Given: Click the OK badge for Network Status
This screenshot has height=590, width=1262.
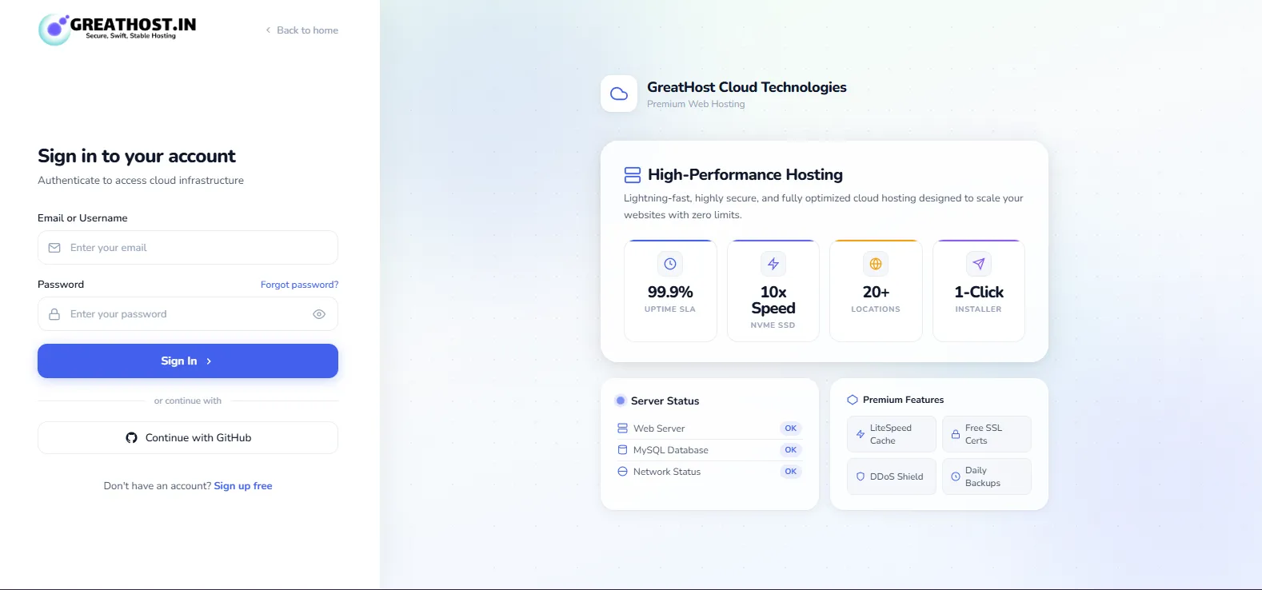Looking at the screenshot, I should (x=791, y=472).
